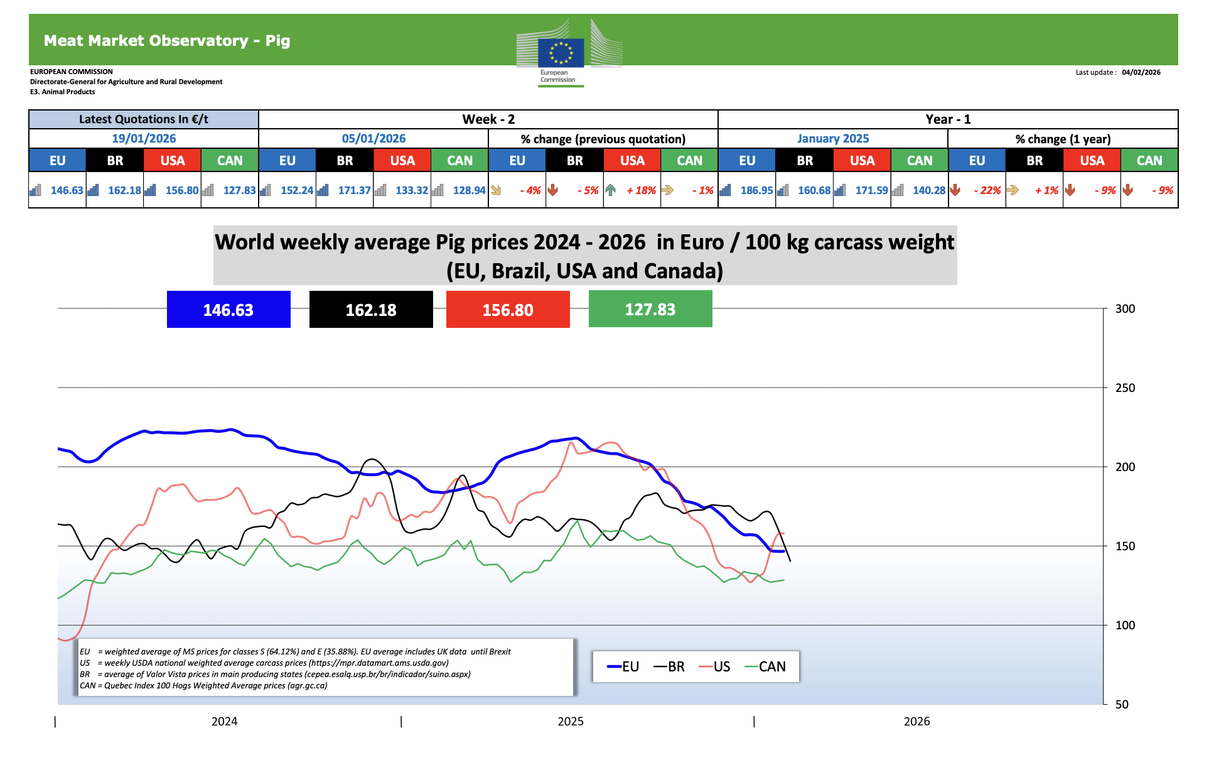The image size is (1209, 765).
Task: Click the bar icon beside 186.95
Action: 725,190
